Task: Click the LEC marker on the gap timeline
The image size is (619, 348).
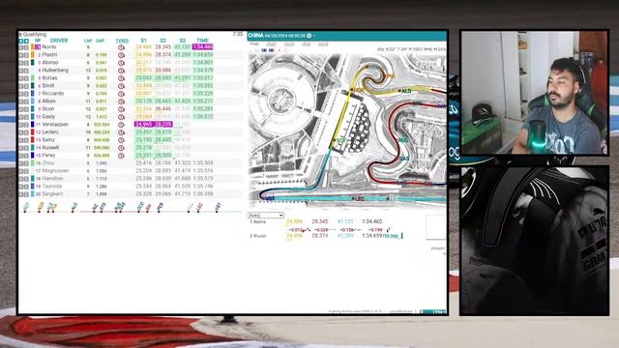Action: click(x=199, y=208)
